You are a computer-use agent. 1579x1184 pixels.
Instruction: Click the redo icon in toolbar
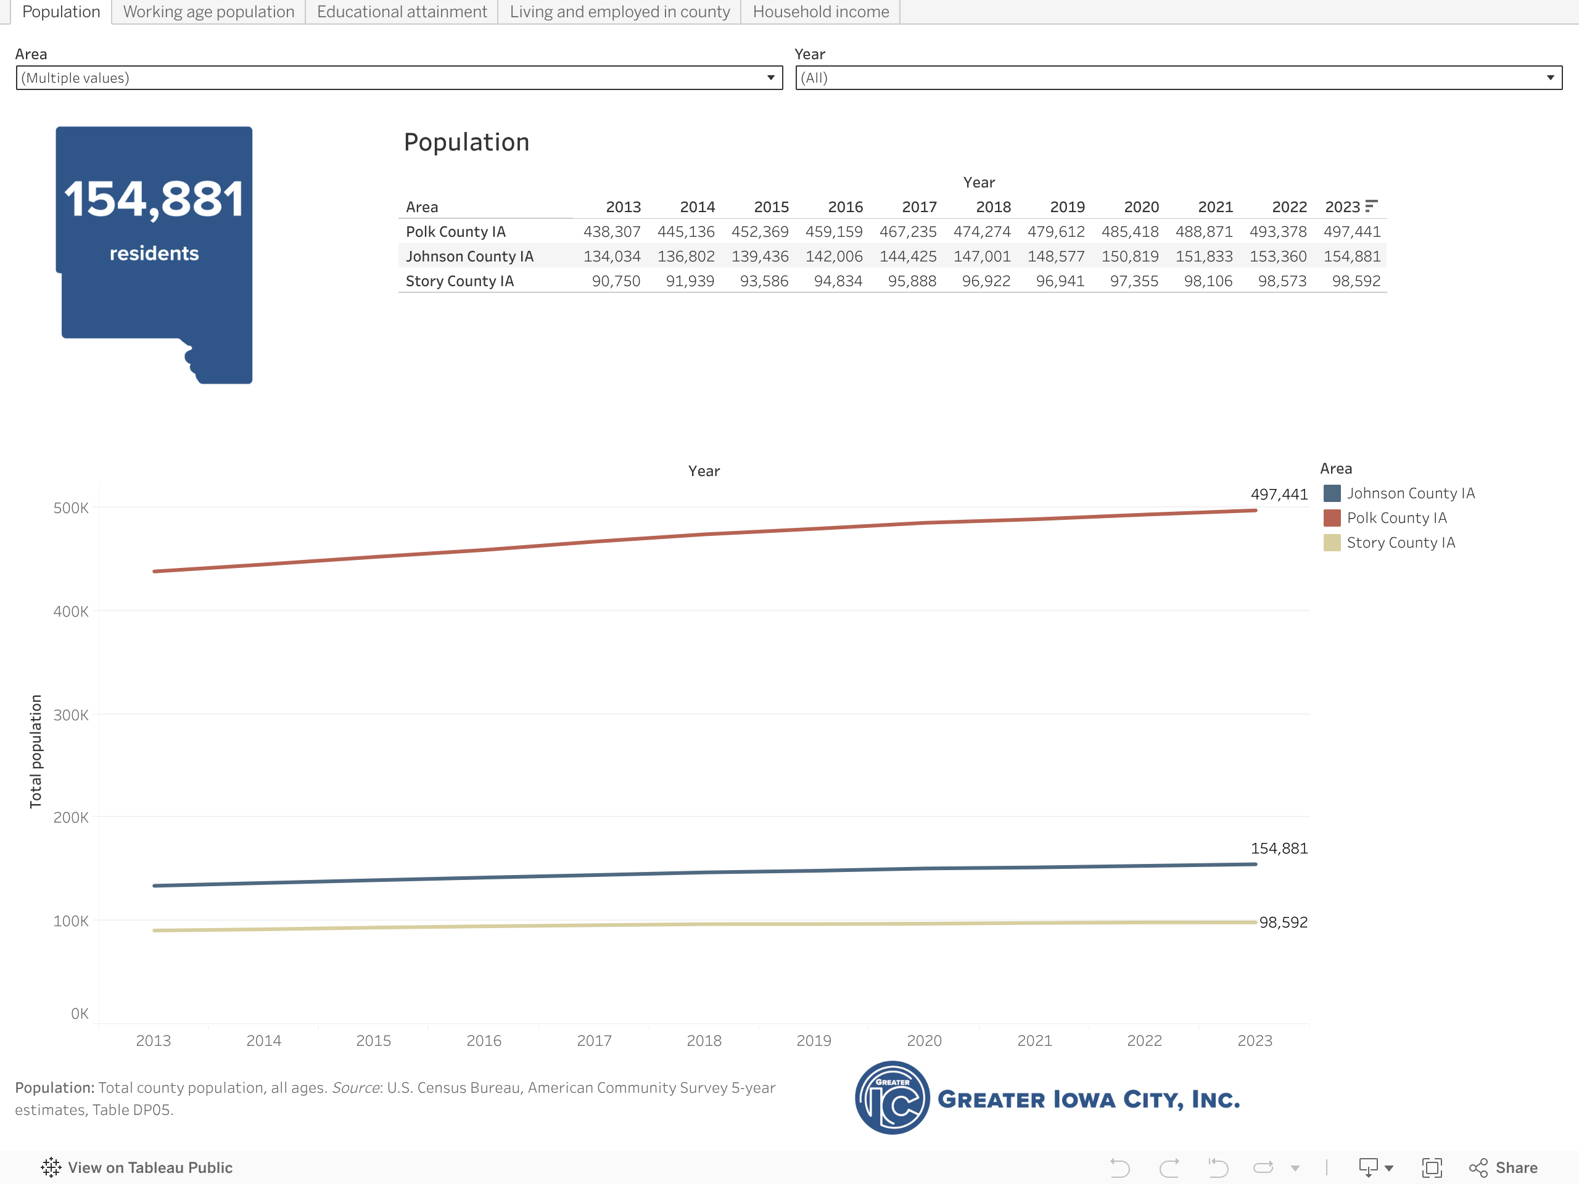coord(1169,1167)
